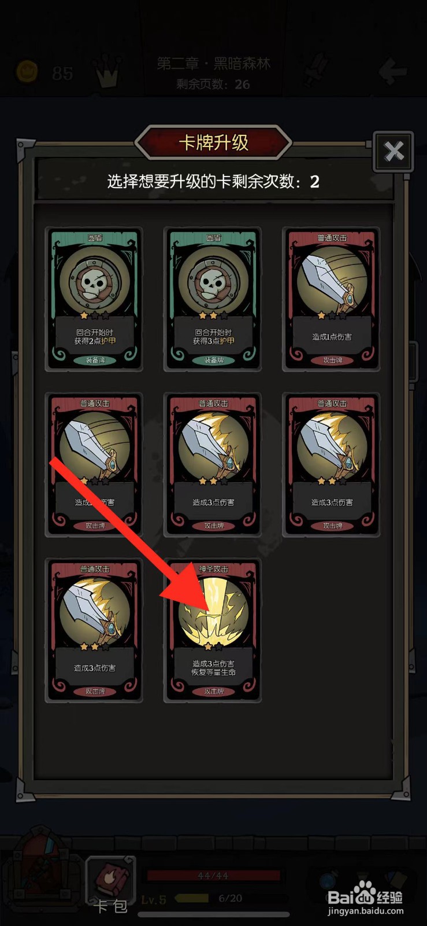Tap the red health bar showing 44/44
Image resolution: width=427 pixels, height=926 pixels.
click(x=213, y=876)
